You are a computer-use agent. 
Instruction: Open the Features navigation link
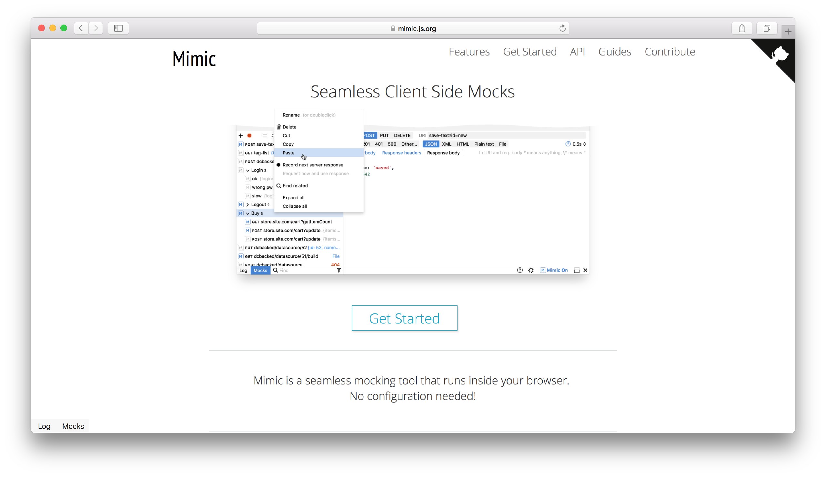[x=469, y=52]
